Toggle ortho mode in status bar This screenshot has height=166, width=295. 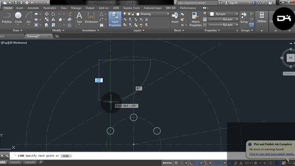[x=191, y=163]
